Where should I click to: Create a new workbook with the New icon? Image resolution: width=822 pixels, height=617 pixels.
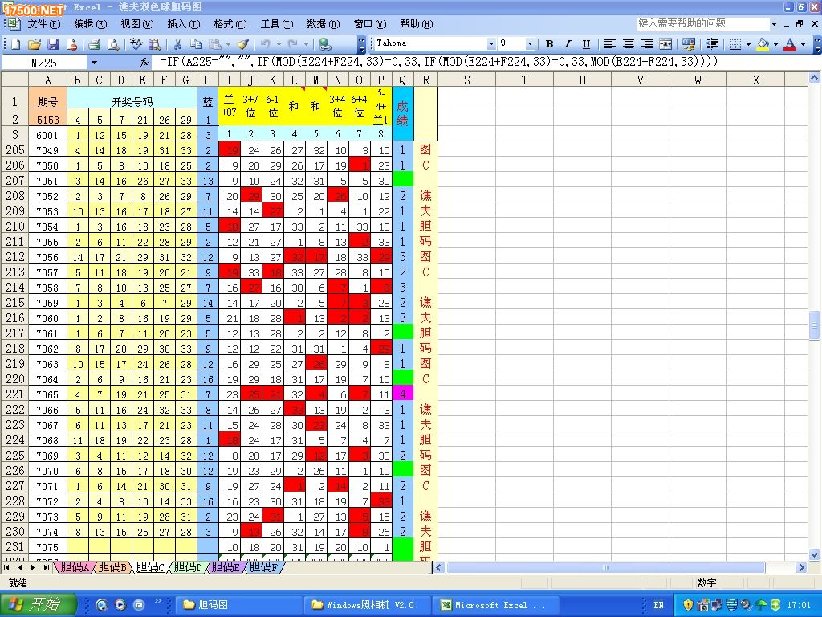point(16,44)
